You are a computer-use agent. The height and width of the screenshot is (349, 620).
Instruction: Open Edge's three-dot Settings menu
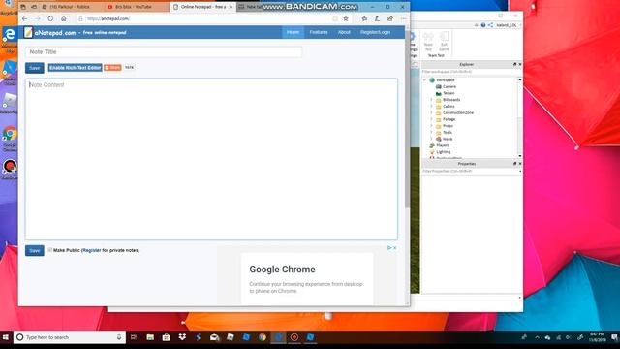(403, 18)
